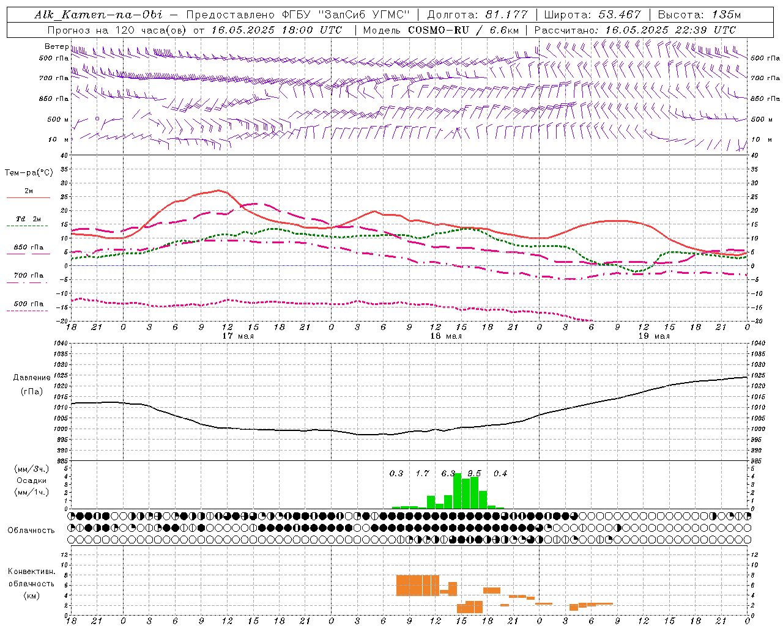
Task: Click the 9.5 precipitation total
Action: (x=474, y=473)
